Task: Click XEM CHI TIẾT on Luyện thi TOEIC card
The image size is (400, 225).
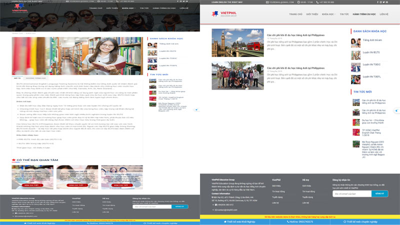Action: [x=122, y=185]
